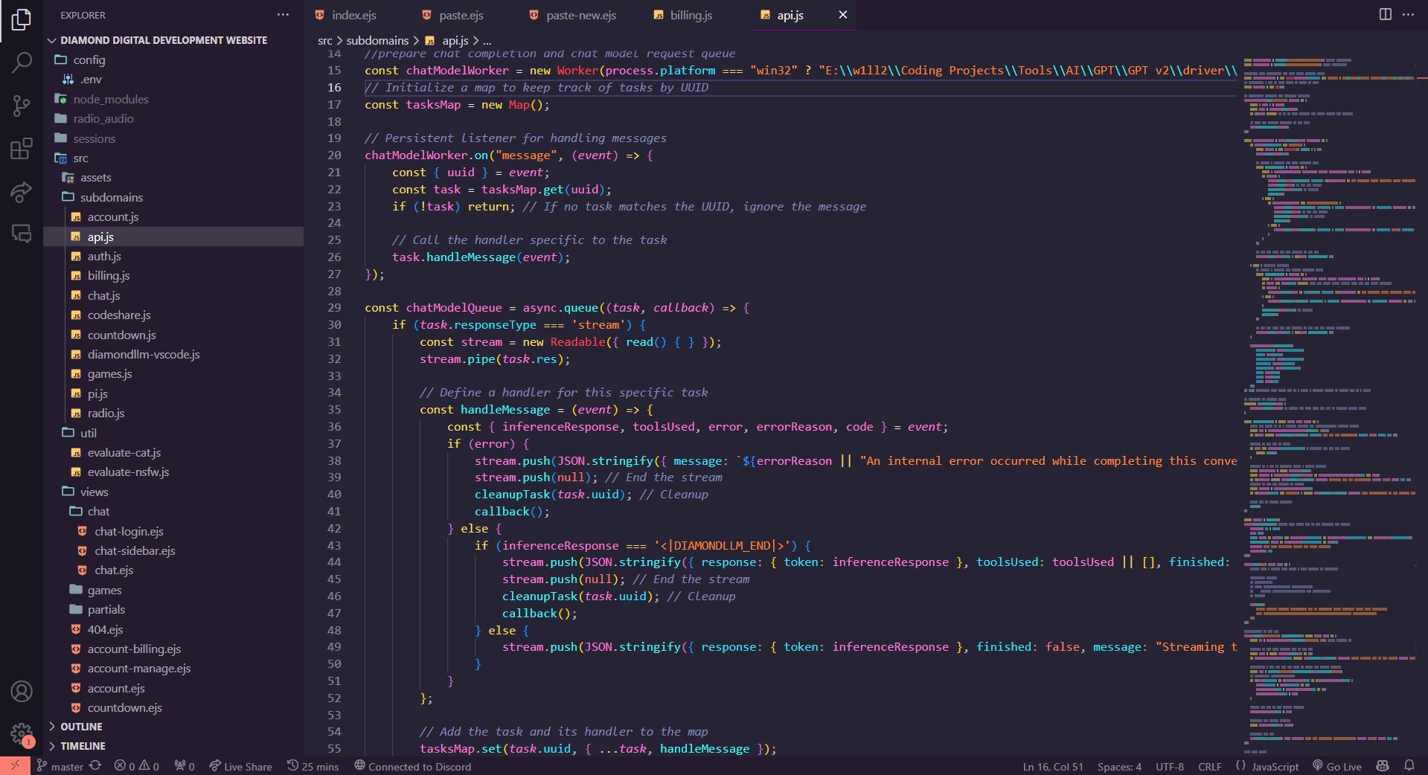
Task: Click src in the breadcrumb
Action: point(324,40)
